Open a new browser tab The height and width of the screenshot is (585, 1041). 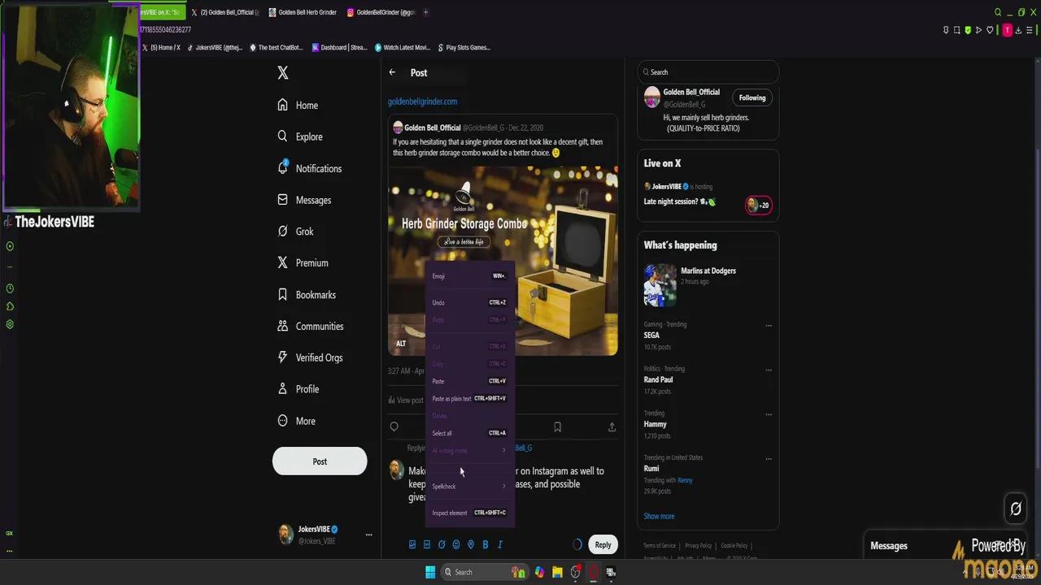point(425,12)
